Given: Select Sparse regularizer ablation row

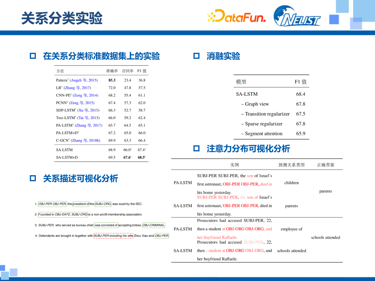Looking at the screenshot, I should [x=271, y=124].
